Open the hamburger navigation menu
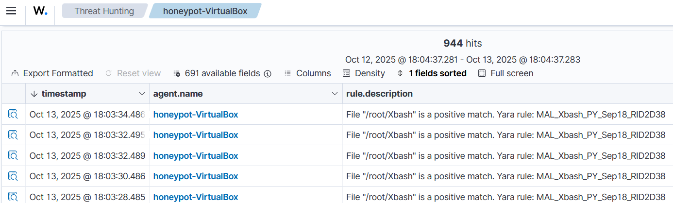This screenshot has width=673, height=203. [x=11, y=11]
